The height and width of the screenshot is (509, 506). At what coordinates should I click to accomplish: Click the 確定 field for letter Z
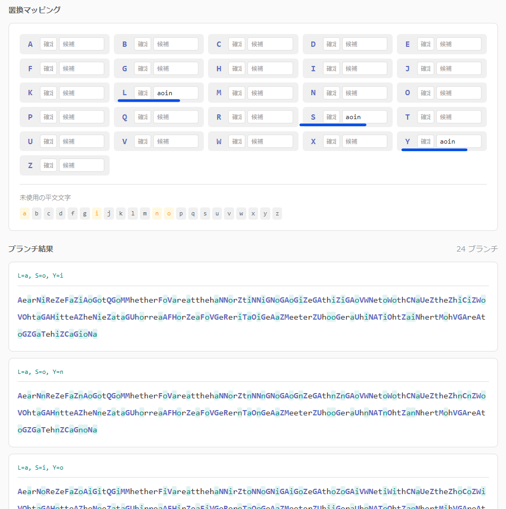point(48,165)
